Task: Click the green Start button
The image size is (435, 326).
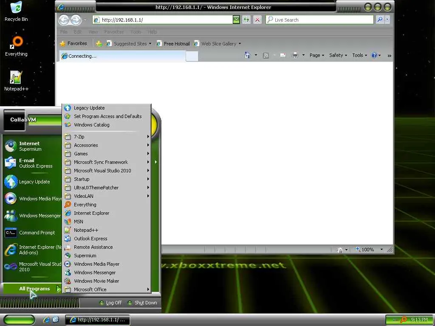Action: (x=19, y=320)
